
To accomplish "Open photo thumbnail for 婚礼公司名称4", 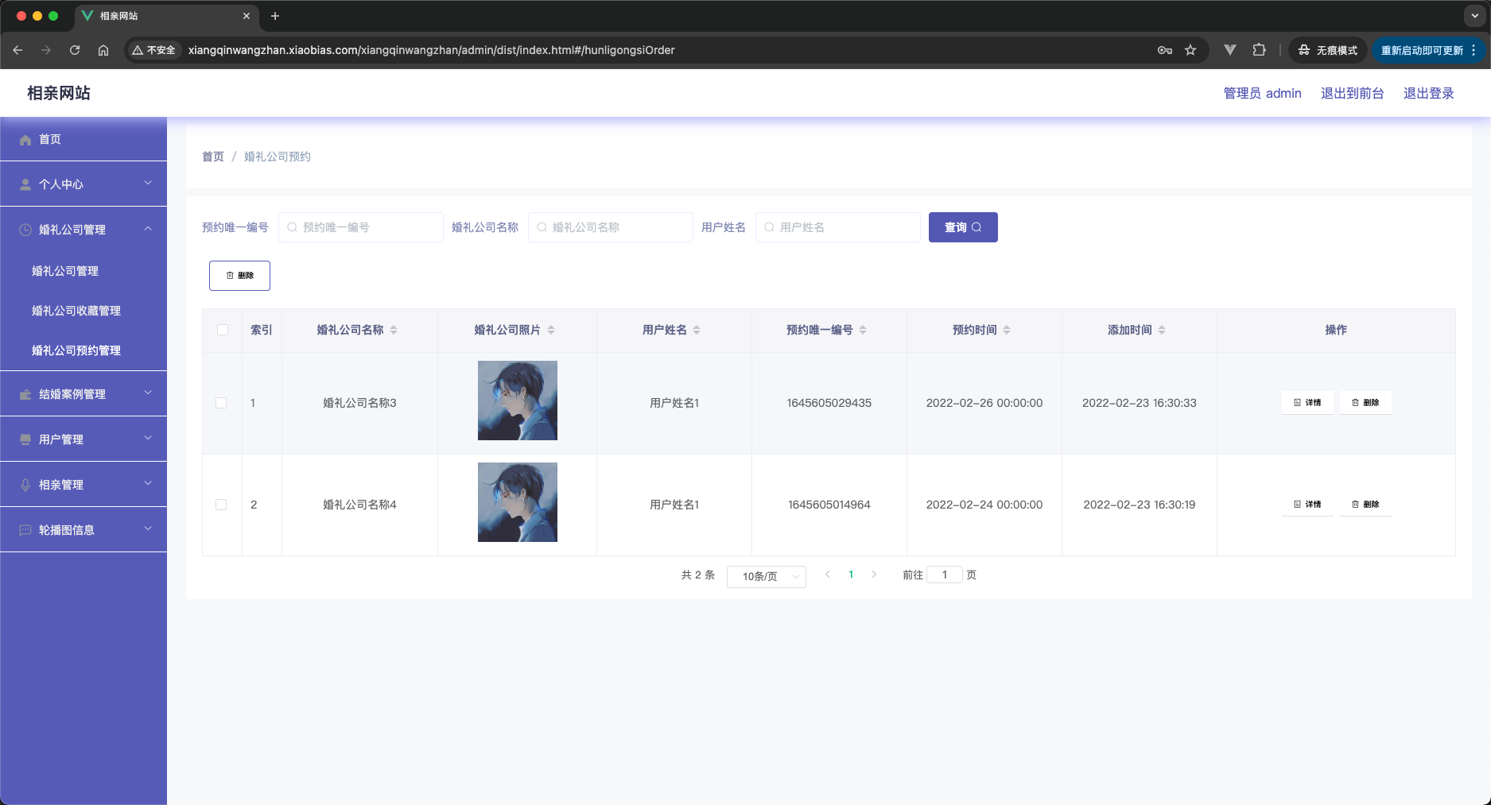I will pyautogui.click(x=518, y=502).
